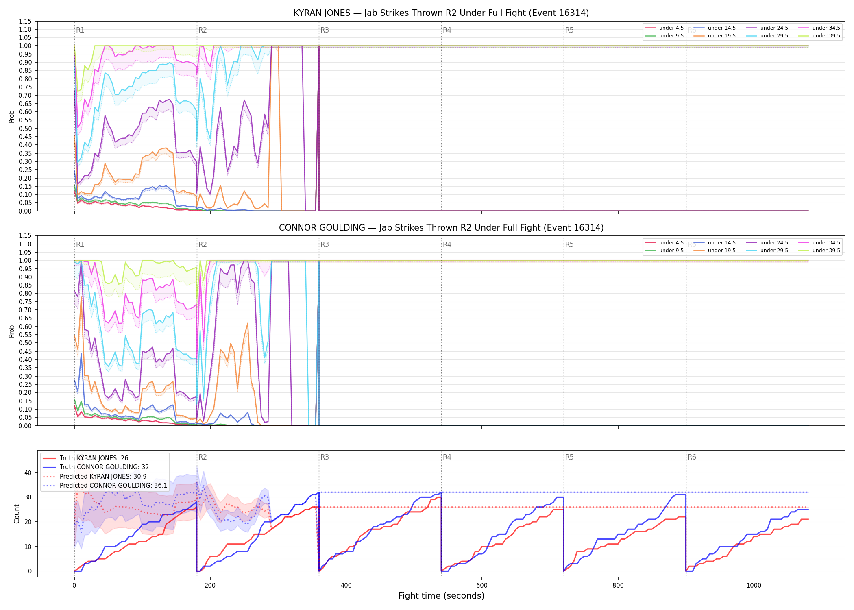Click the 'Fight time (seconds)' axis label

tap(441, 596)
